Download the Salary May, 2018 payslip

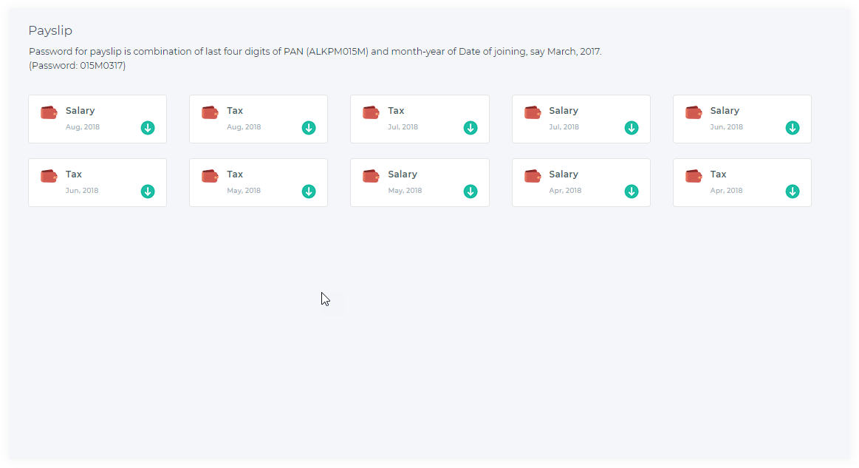470,191
